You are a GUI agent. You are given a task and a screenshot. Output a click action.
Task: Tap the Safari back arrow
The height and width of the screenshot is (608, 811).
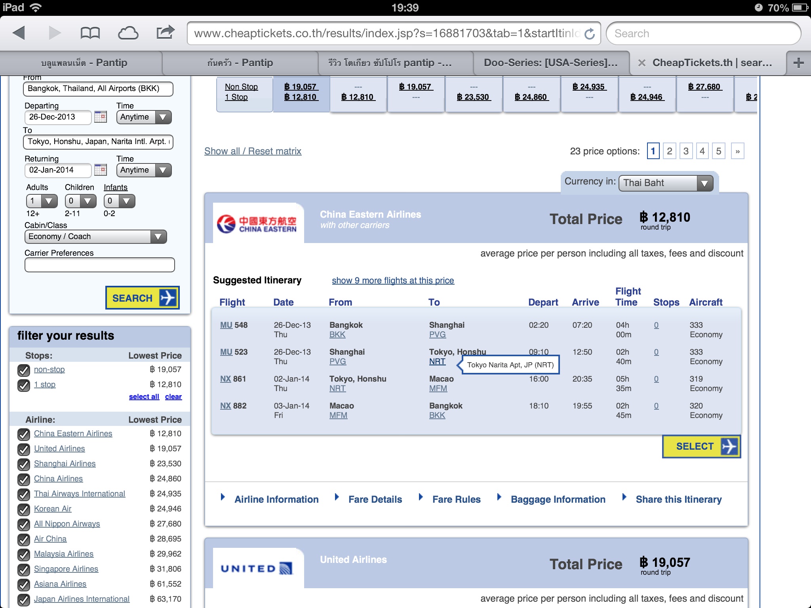(x=19, y=33)
